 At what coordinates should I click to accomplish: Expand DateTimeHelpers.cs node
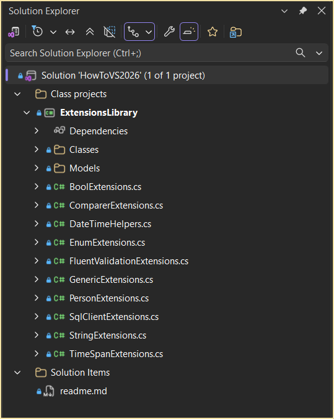click(37, 223)
